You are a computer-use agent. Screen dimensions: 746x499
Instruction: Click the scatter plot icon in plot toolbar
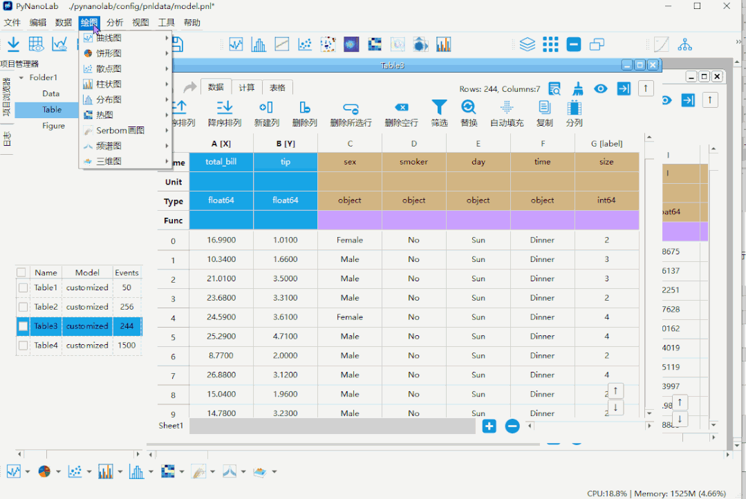[305, 44]
